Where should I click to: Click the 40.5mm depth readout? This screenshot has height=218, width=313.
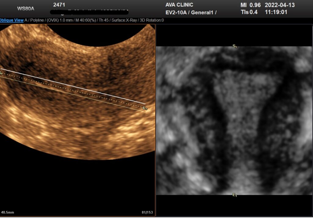[x=7, y=212]
